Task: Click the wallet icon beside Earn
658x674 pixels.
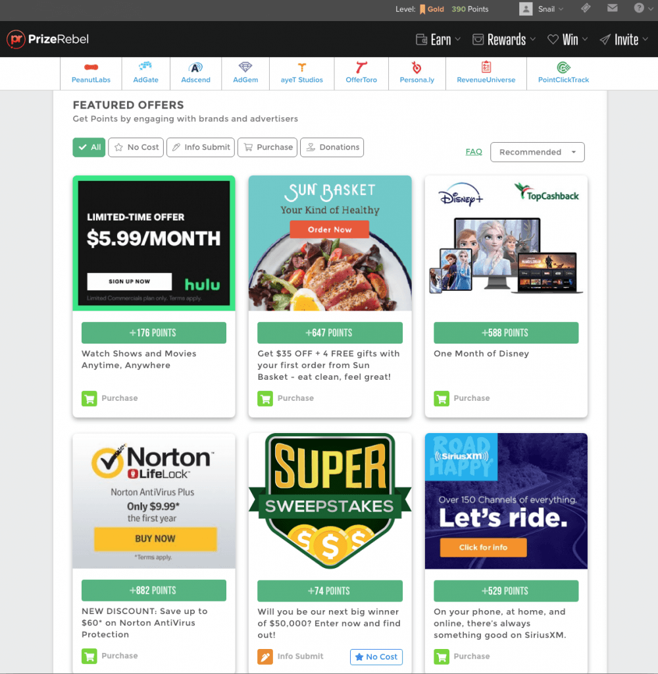Action: (x=421, y=39)
